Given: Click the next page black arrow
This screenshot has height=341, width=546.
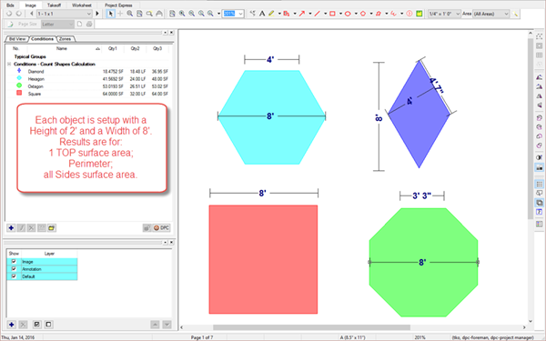Looking at the screenshot, I should pyautogui.click(x=97, y=14).
